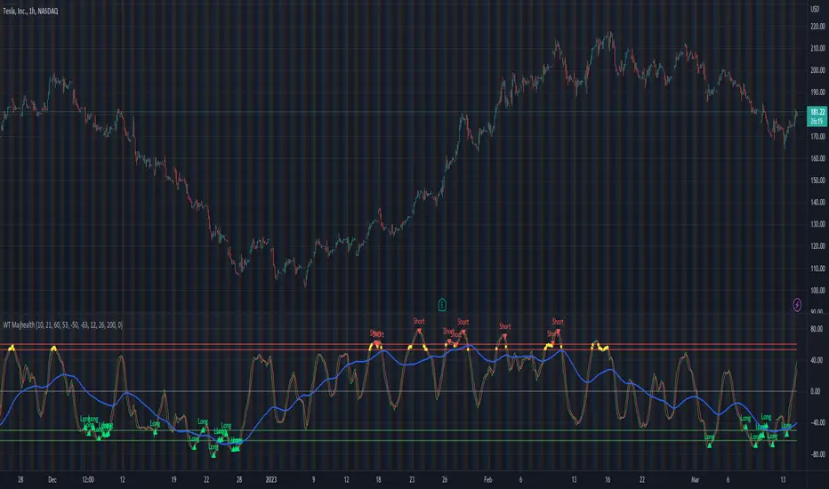Click the '12:00' label on the time axis
Screen dimensions: 829x489
[x=88, y=479]
